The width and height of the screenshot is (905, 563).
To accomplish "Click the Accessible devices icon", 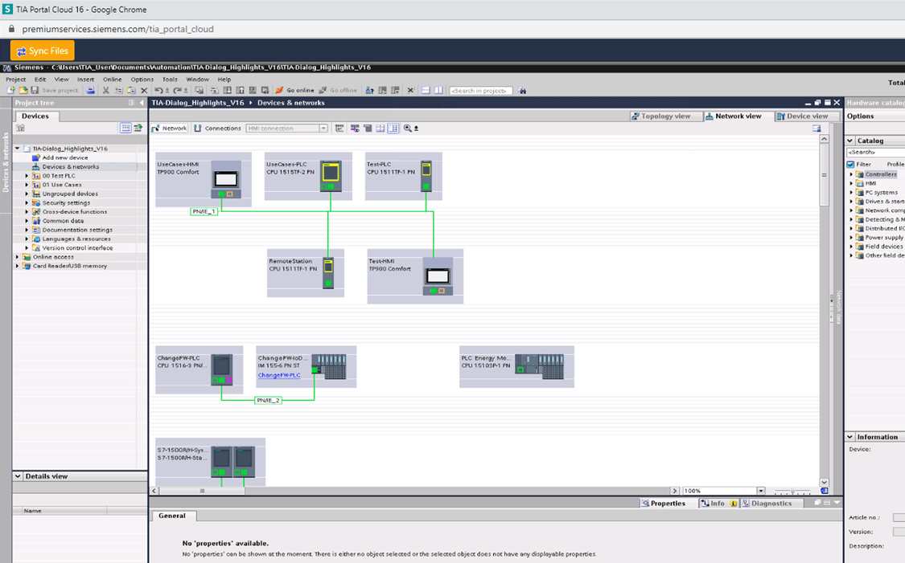I will (369, 91).
